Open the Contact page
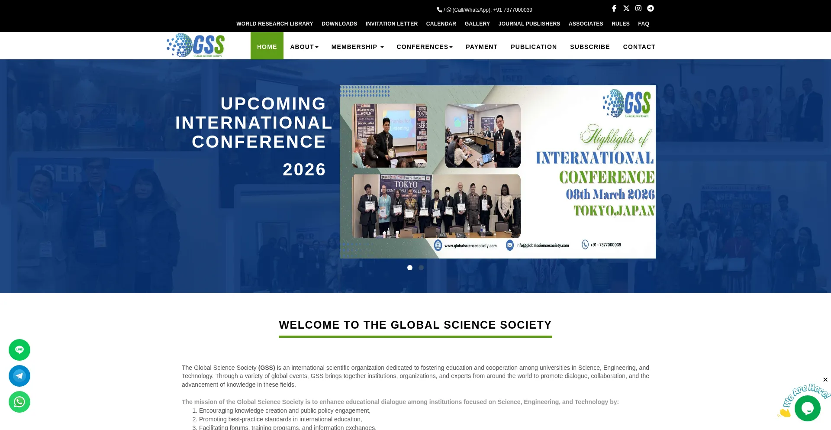Screen dimensions: 831x430 click(x=639, y=47)
